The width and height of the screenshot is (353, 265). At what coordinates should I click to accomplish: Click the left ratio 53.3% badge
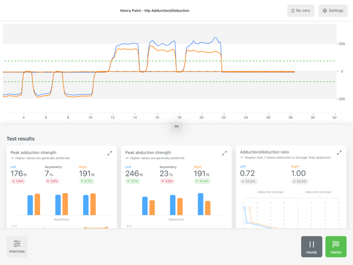[249, 181]
